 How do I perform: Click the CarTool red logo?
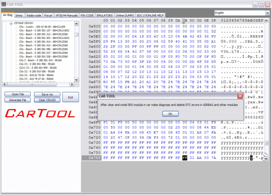point(40,114)
